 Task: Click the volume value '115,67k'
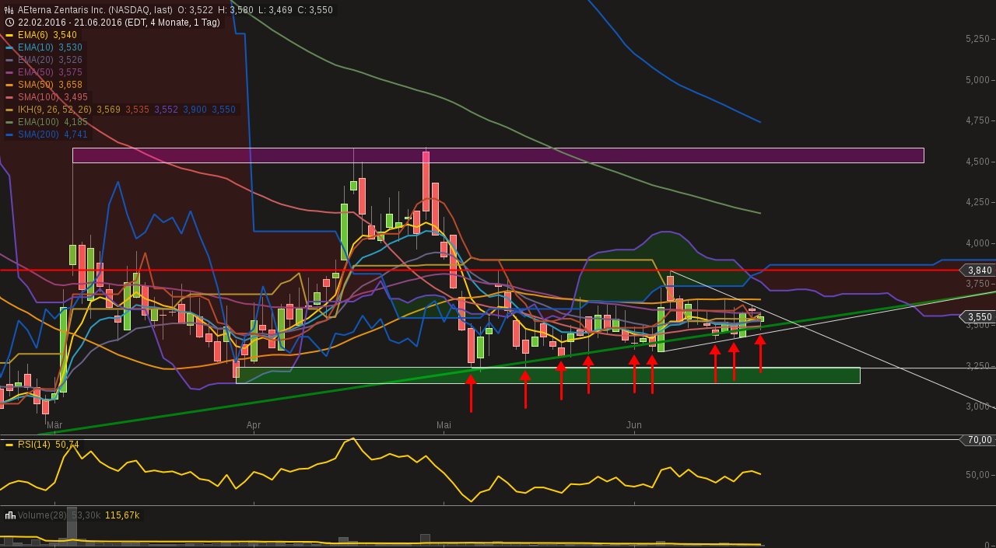[122, 515]
